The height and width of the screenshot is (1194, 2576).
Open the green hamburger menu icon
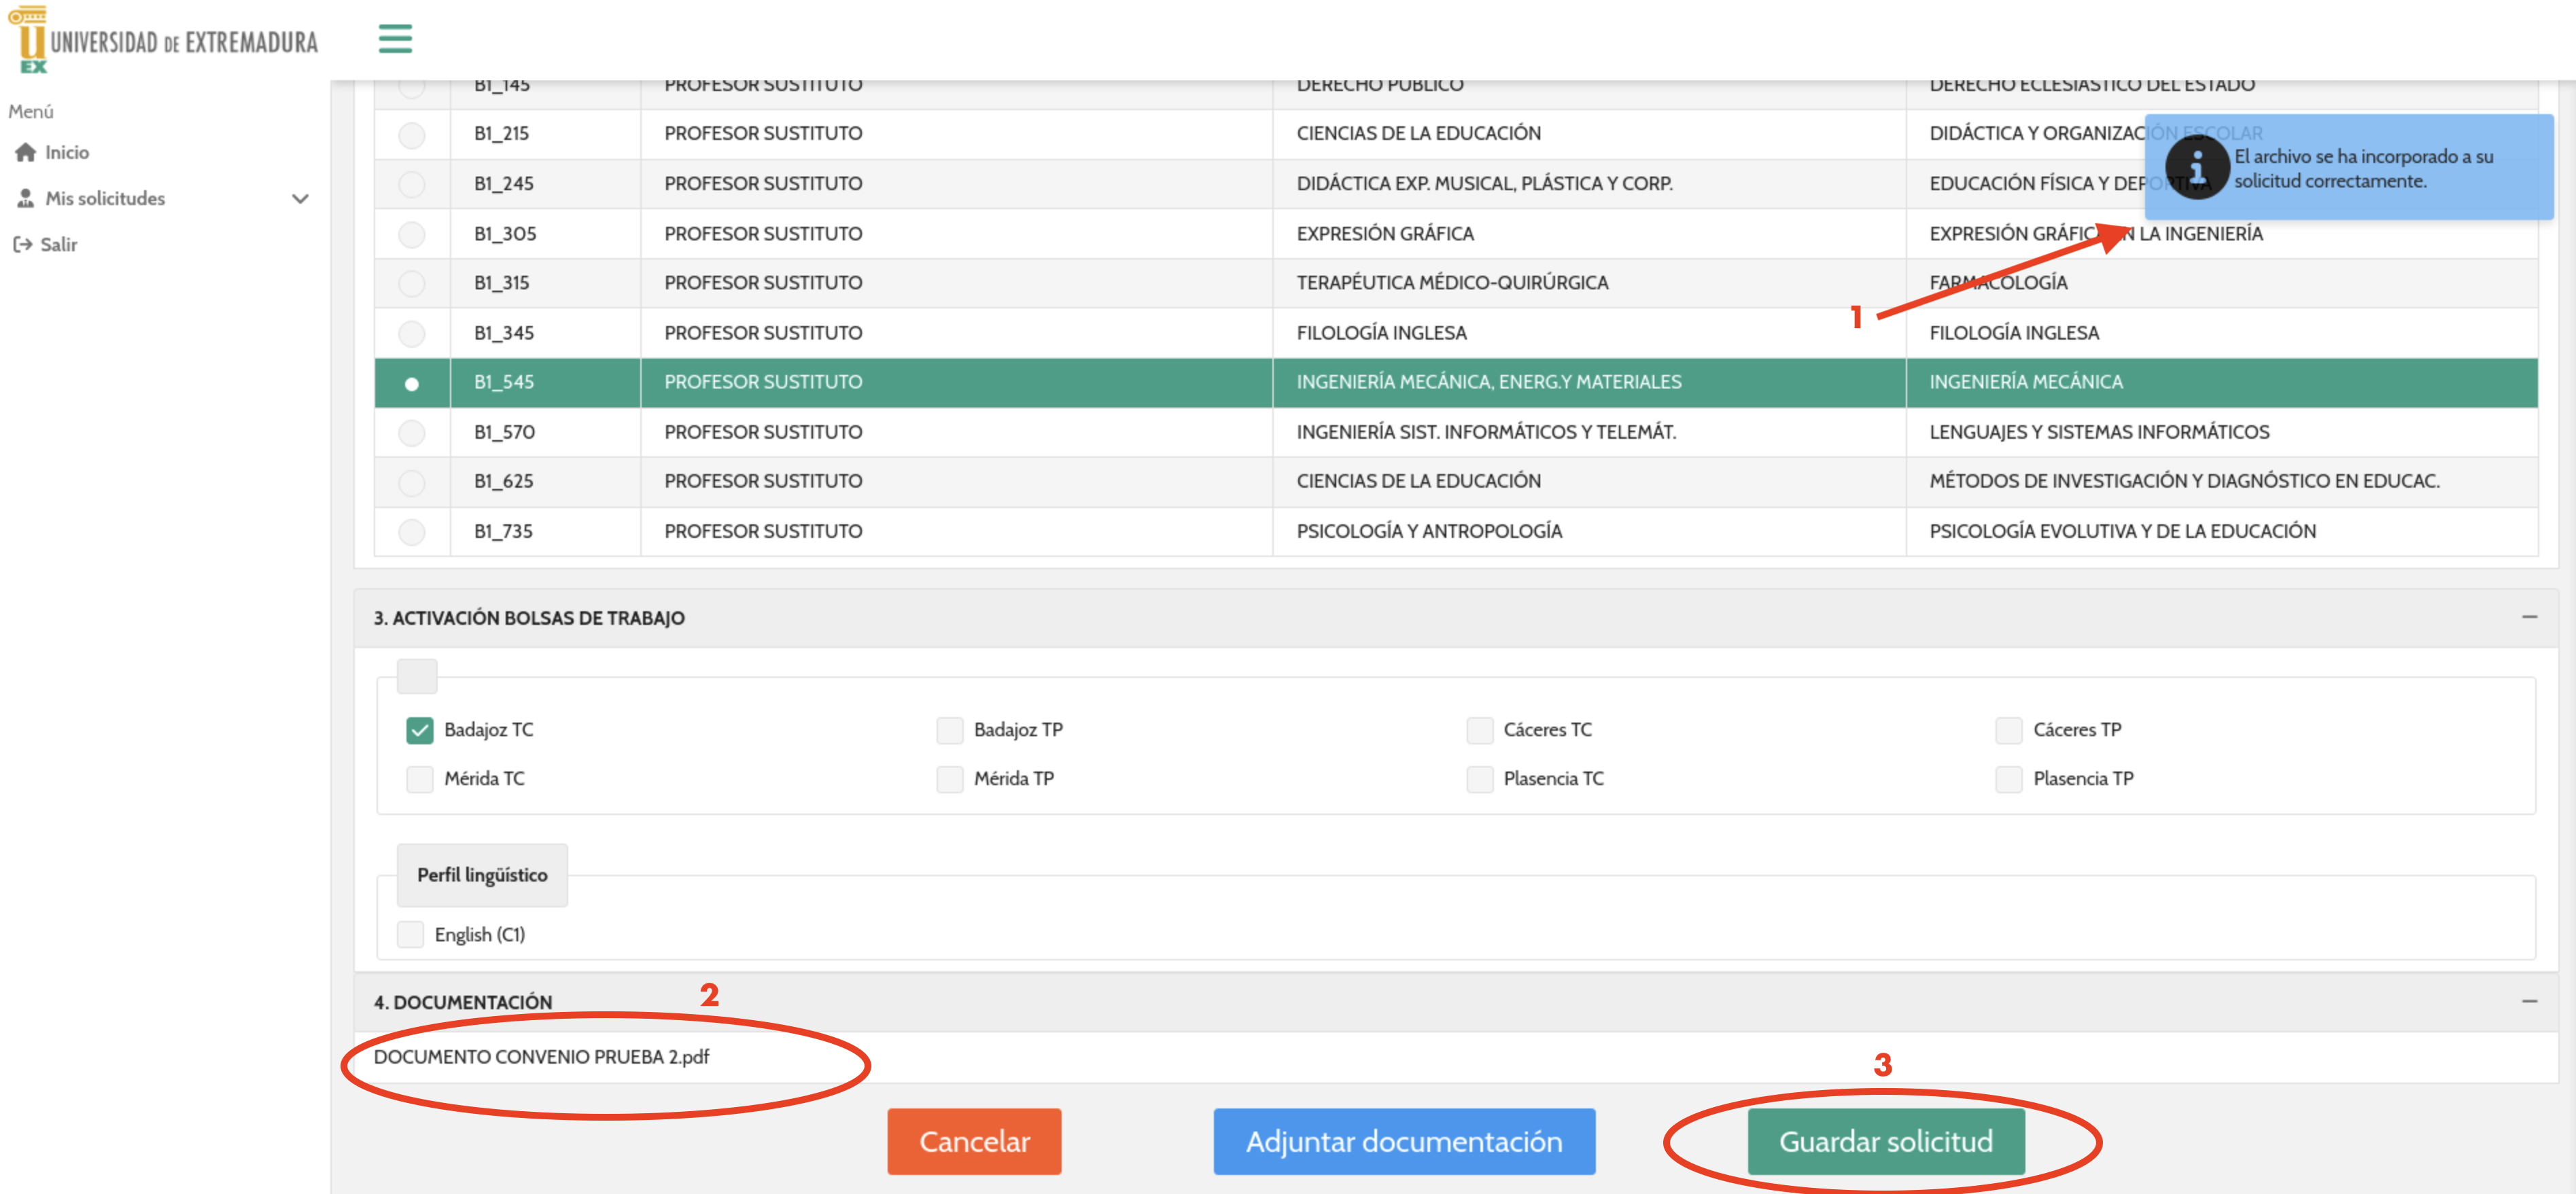coord(395,39)
